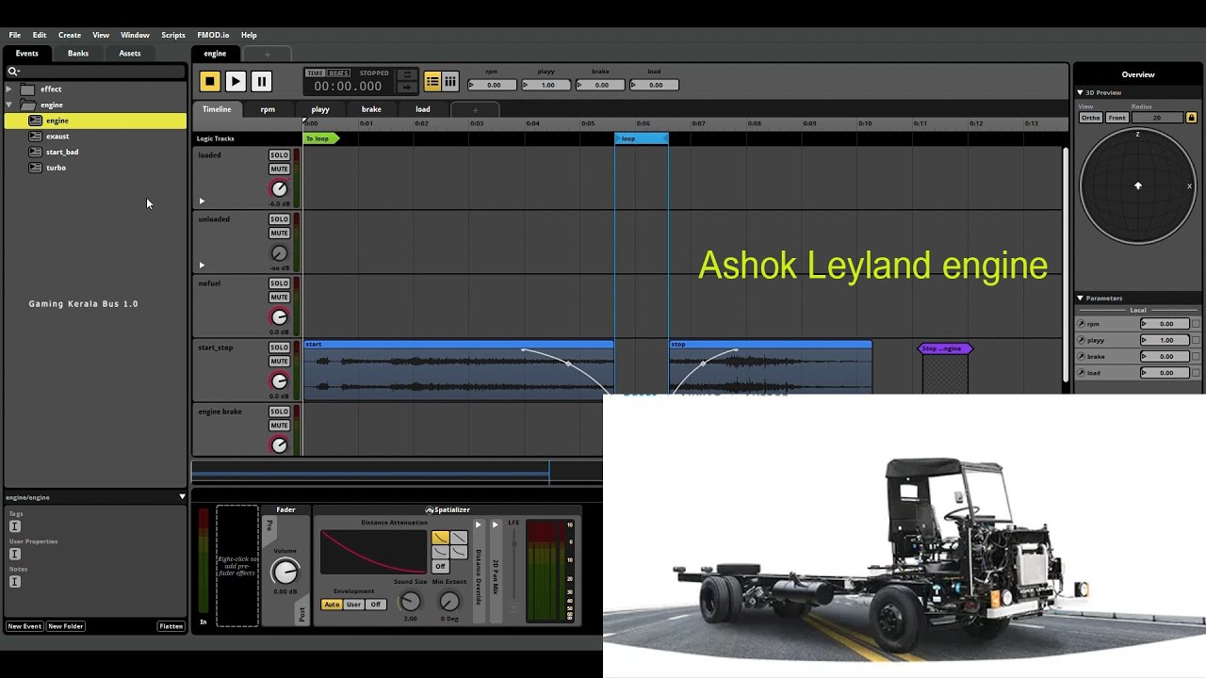Click the Pause transport button
Image resolution: width=1206 pixels, height=678 pixels.
(x=262, y=82)
